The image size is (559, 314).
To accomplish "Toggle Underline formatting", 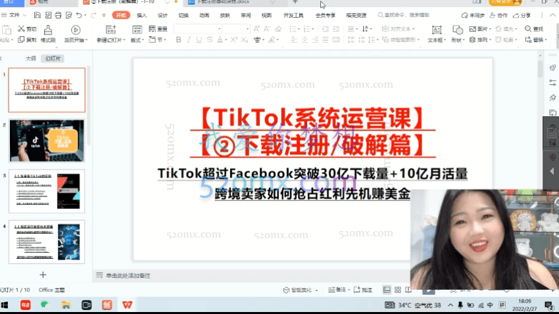I will click(199, 39).
